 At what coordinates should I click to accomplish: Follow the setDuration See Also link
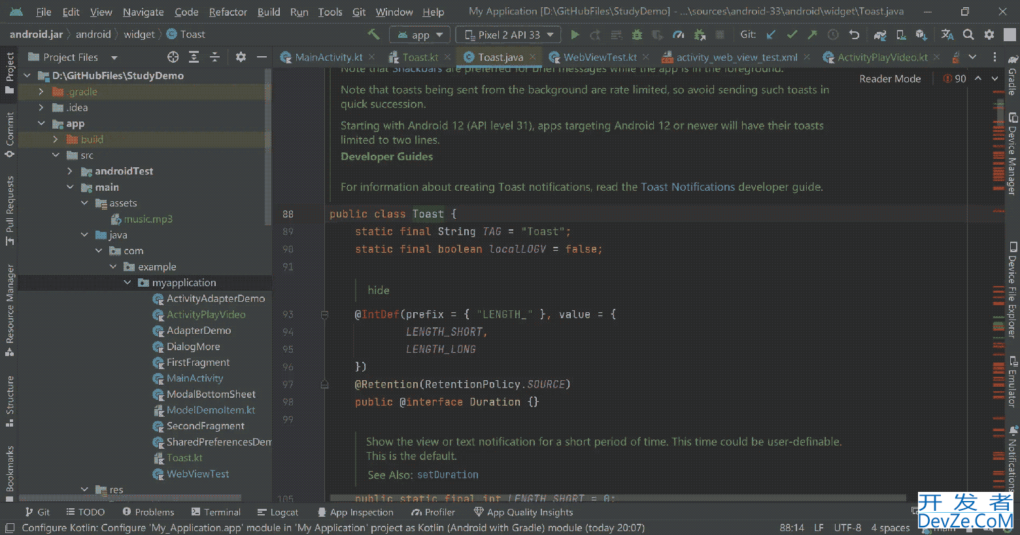tap(448, 475)
